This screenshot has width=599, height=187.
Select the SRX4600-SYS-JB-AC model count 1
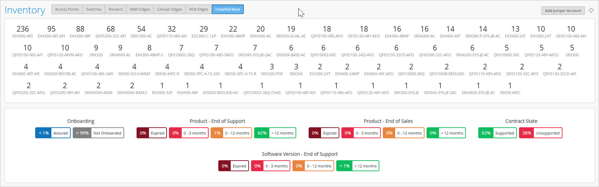tap(478, 88)
